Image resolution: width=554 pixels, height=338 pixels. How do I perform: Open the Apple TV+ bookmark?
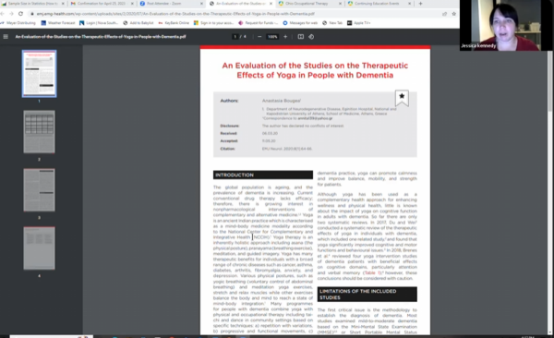click(358, 23)
